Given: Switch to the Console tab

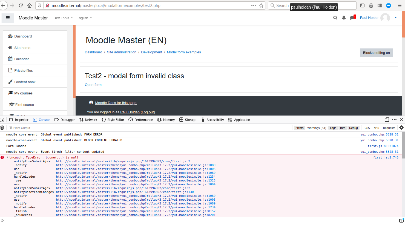Looking at the screenshot, I should [x=42, y=120].
